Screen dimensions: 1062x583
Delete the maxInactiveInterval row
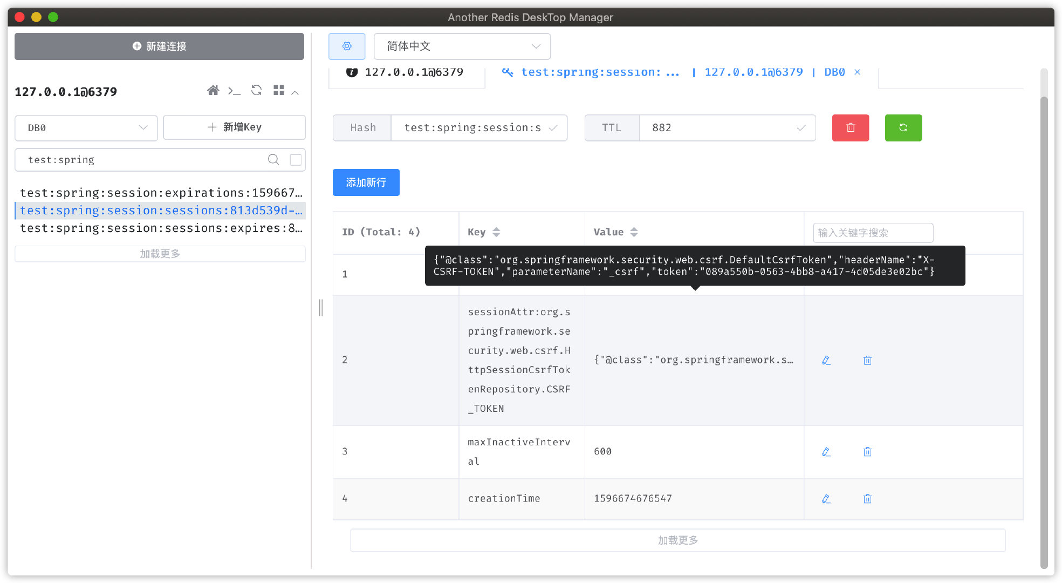tap(867, 452)
